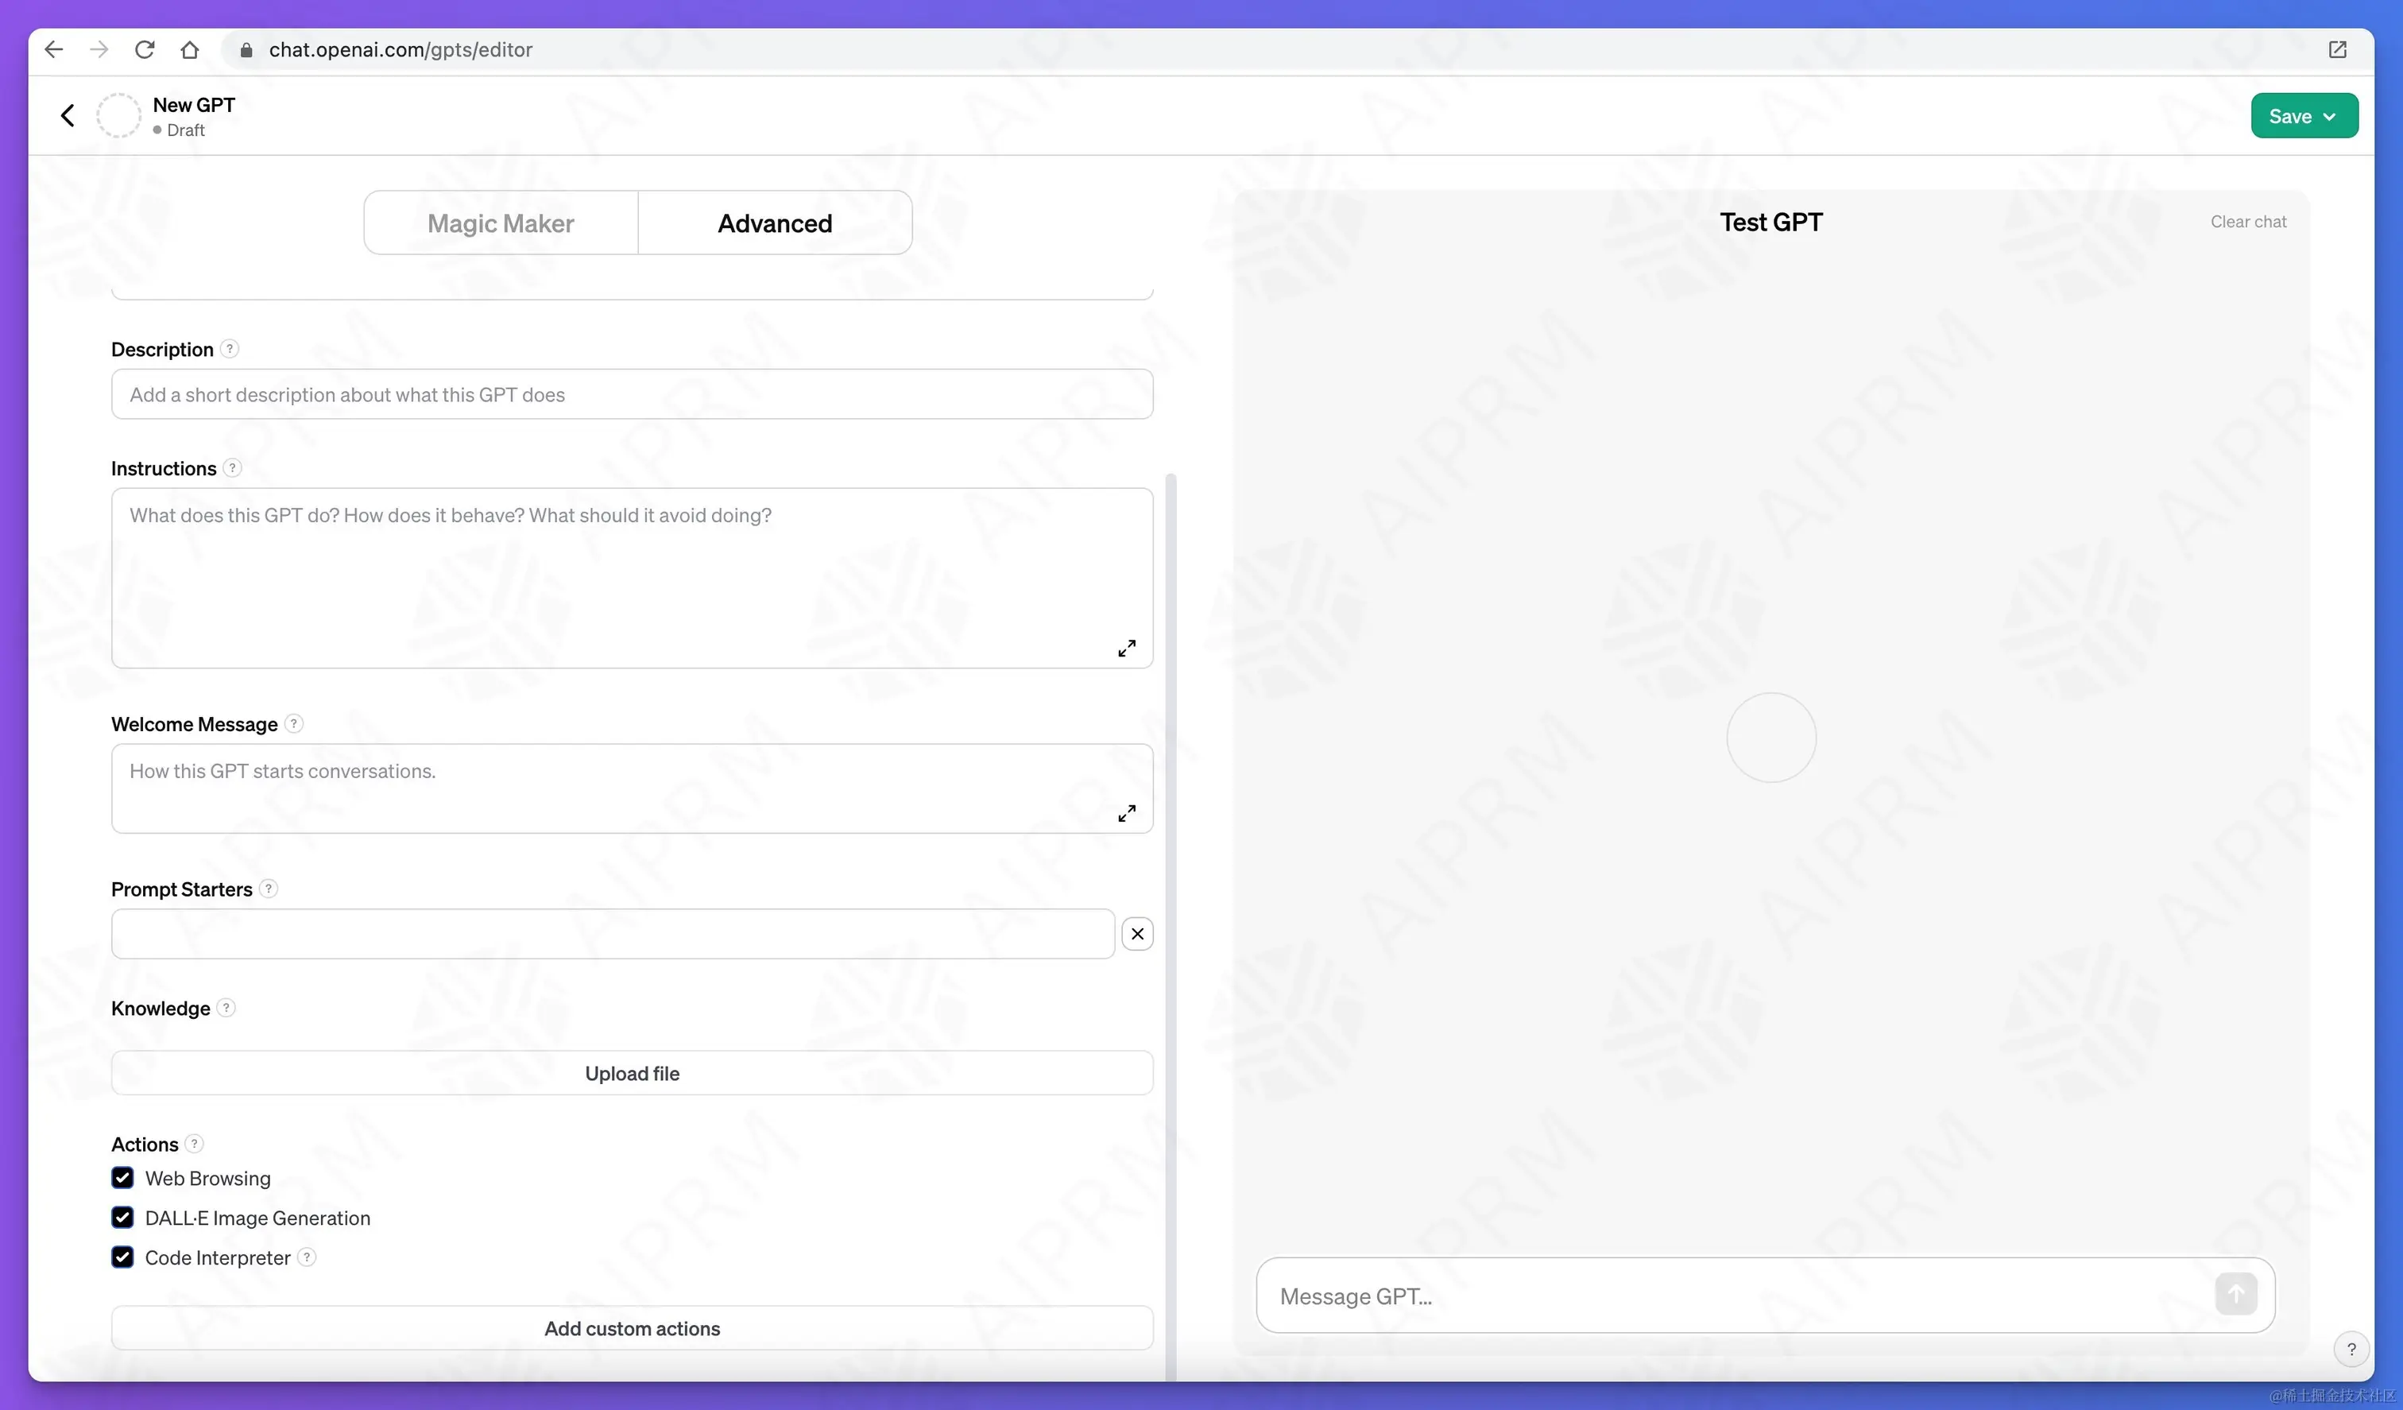Click the browser forward arrow
This screenshot has width=2403, height=1410.
pos(99,49)
